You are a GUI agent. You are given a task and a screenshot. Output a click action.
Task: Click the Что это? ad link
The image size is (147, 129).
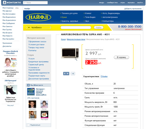(10, 105)
